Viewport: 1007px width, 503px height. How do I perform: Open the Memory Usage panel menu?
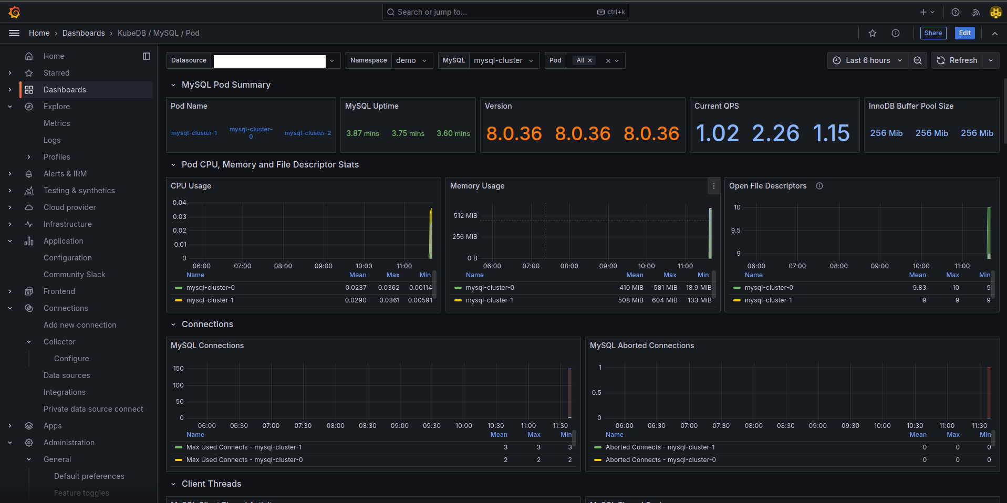click(713, 186)
